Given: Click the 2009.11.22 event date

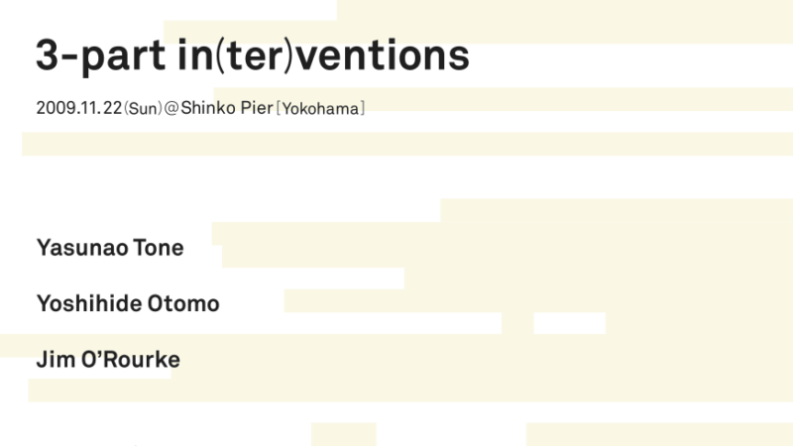Looking at the screenshot, I should pos(79,108).
